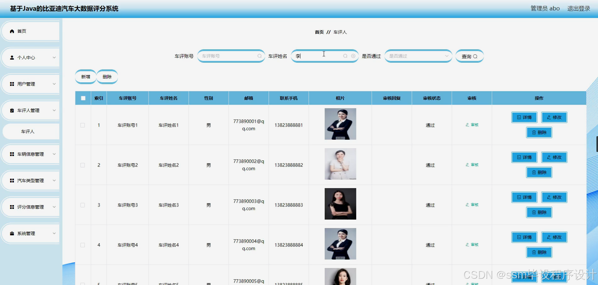Screen dimensions: 598x285
Task: Click the grid icon of 车辆信息管理
Action: point(12,154)
